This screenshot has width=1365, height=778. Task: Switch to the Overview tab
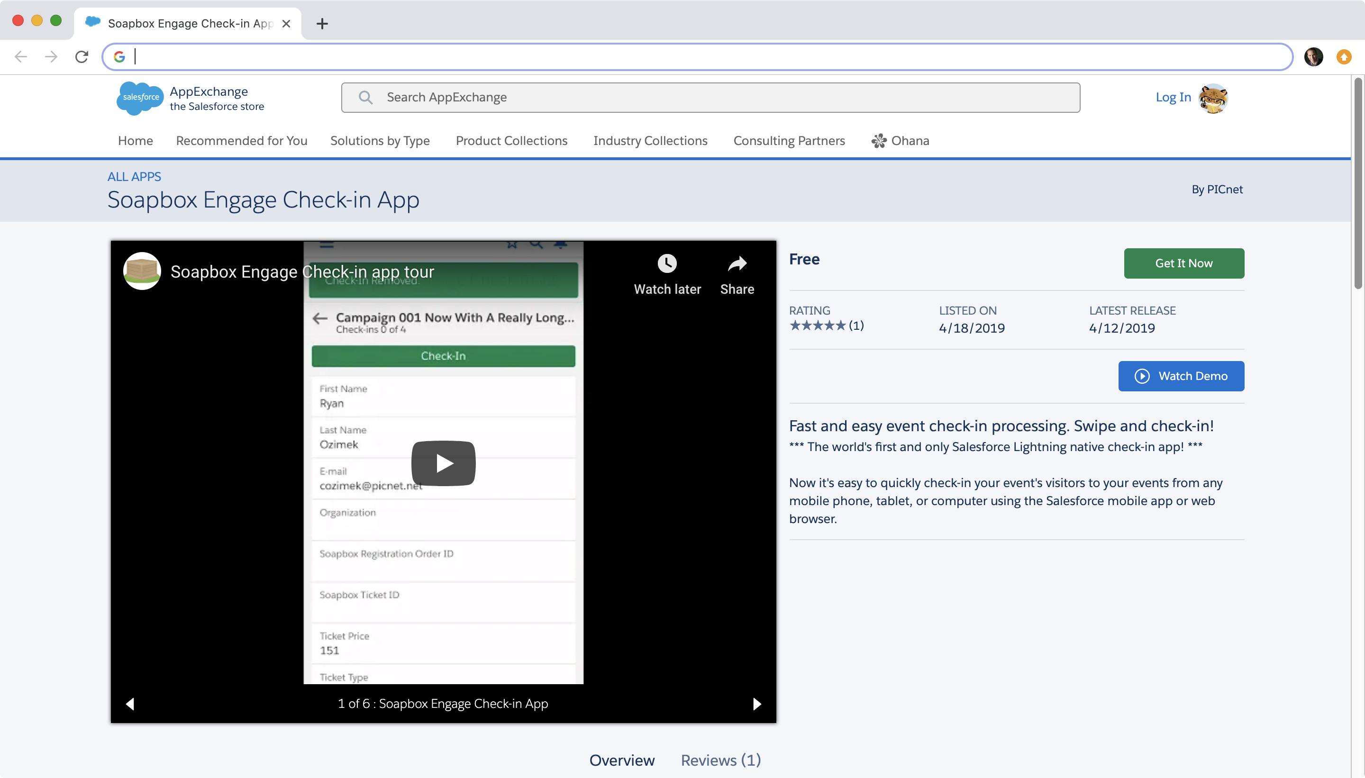(621, 760)
